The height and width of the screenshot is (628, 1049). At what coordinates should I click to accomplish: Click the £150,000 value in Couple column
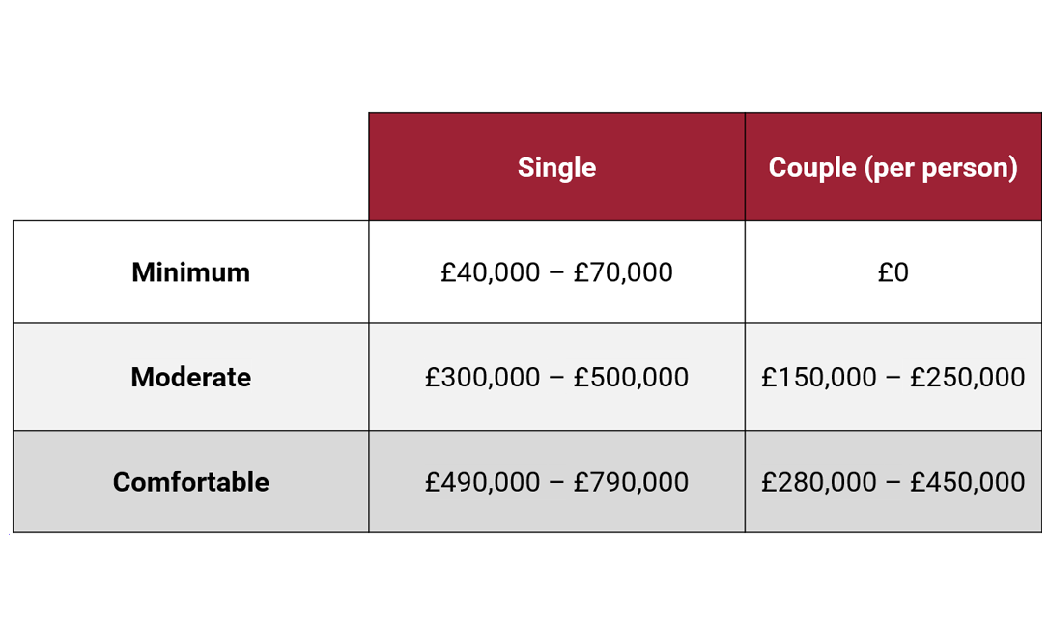click(819, 378)
